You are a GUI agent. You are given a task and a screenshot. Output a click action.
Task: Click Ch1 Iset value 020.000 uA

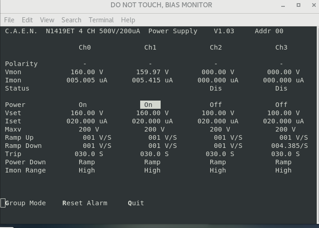pos(152,121)
